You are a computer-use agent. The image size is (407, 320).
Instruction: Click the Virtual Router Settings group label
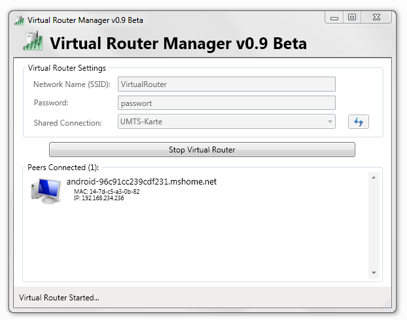pos(67,68)
